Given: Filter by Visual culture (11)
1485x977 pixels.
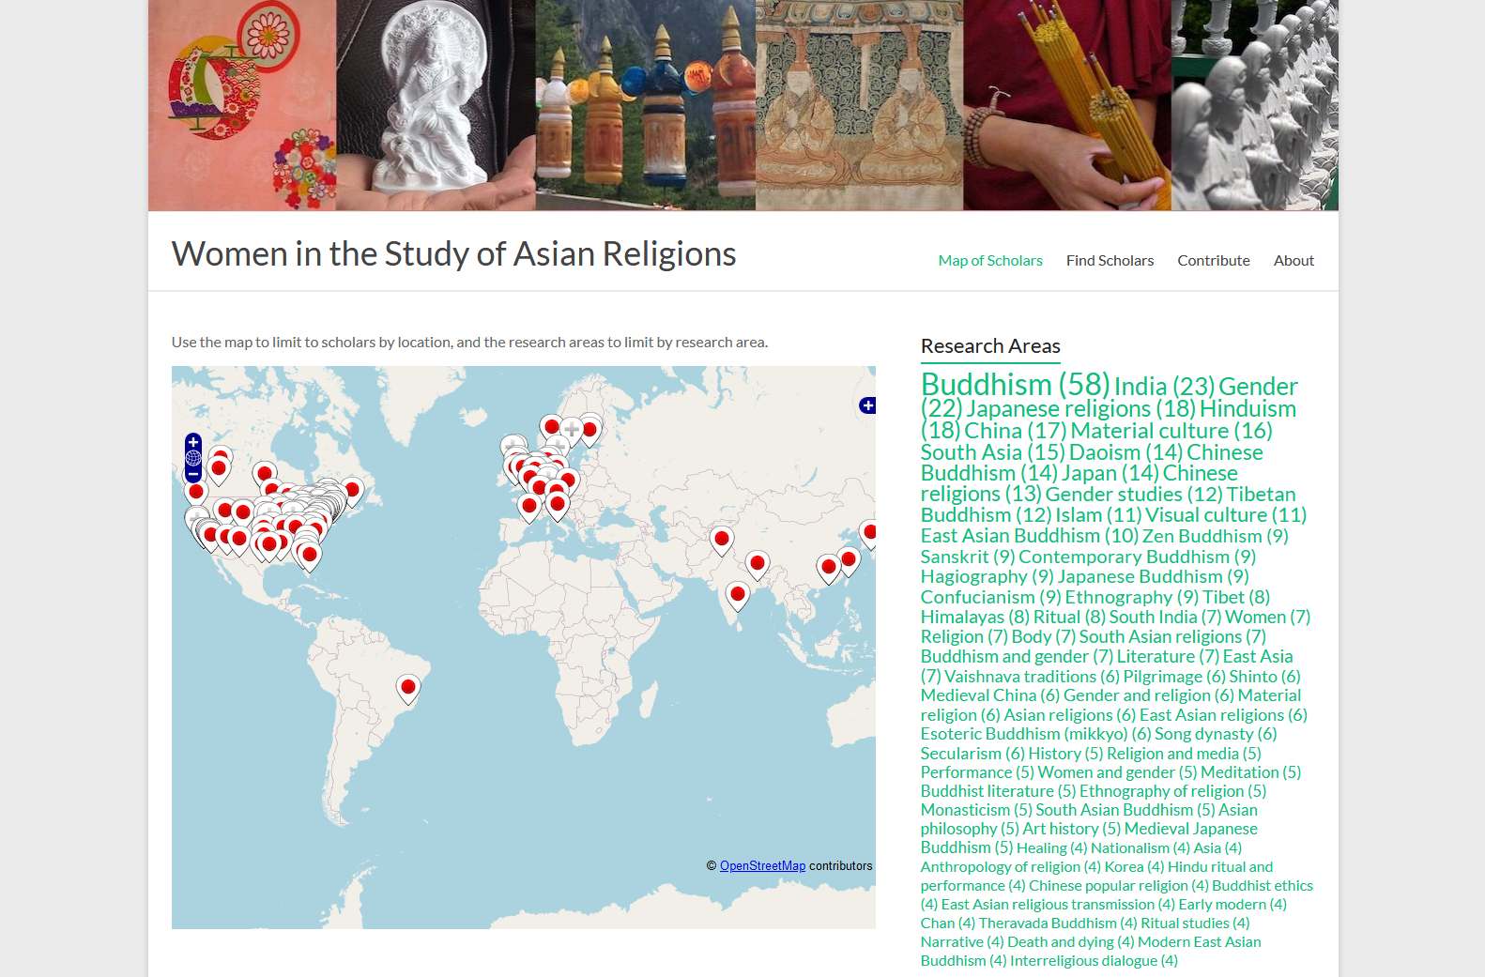Looking at the screenshot, I should point(1226,515).
